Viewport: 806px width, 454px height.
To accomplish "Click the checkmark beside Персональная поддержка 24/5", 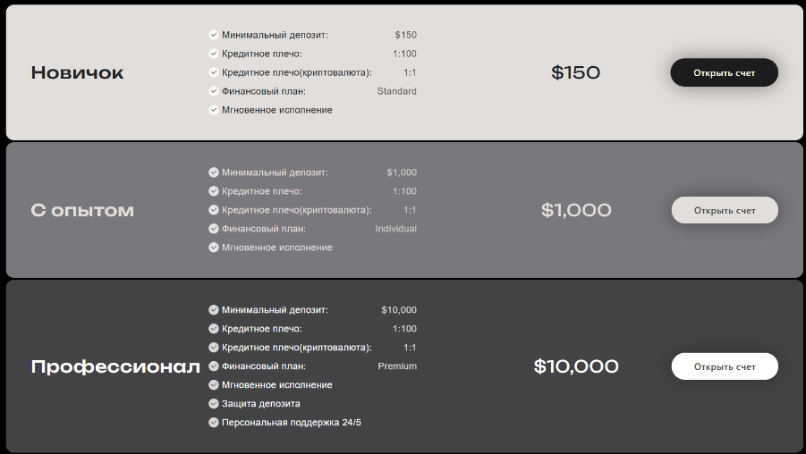I will point(214,423).
